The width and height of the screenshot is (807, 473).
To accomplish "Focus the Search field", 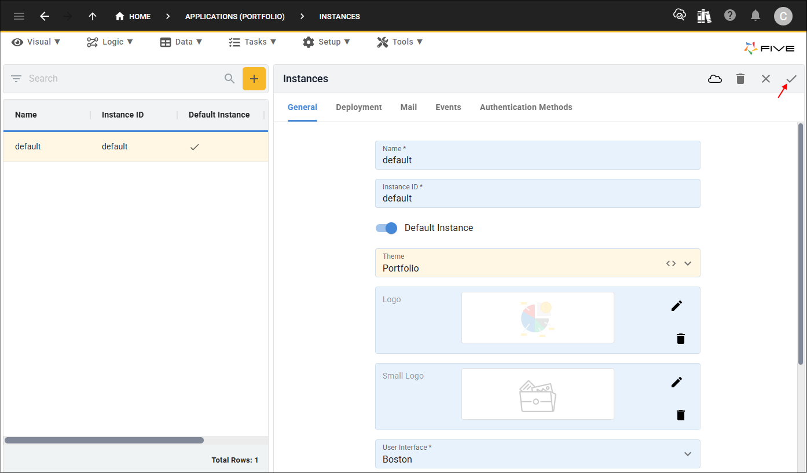I will [x=122, y=79].
